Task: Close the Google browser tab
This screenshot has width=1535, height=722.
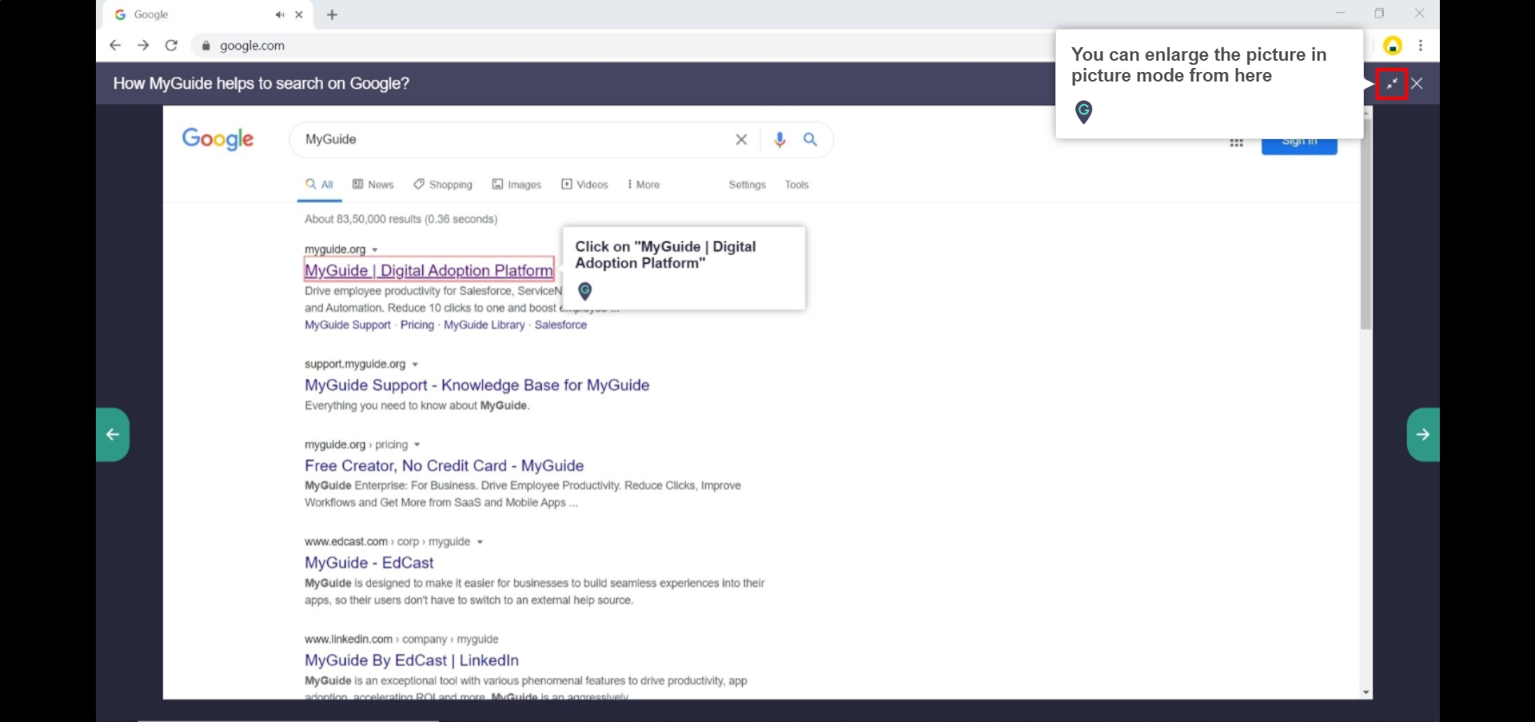Action: click(x=299, y=14)
